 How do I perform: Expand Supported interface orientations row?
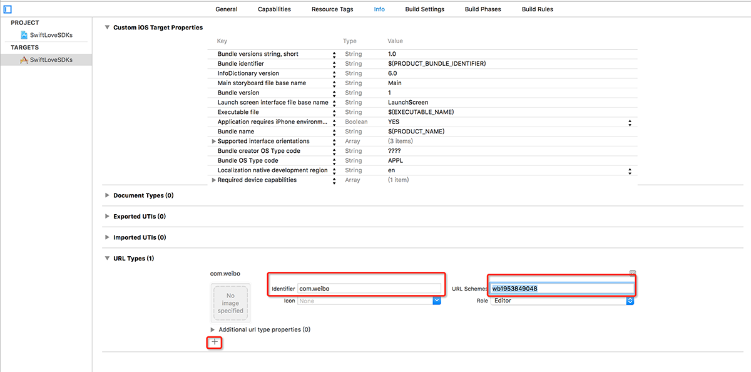(x=213, y=141)
